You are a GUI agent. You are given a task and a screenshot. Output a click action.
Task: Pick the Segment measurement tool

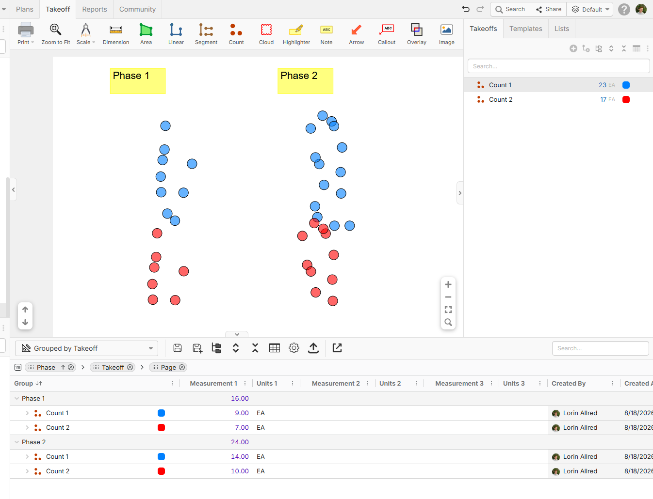point(206,34)
